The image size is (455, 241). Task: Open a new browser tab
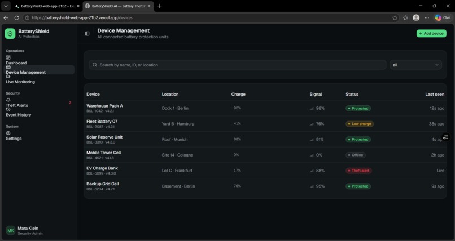point(159,6)
